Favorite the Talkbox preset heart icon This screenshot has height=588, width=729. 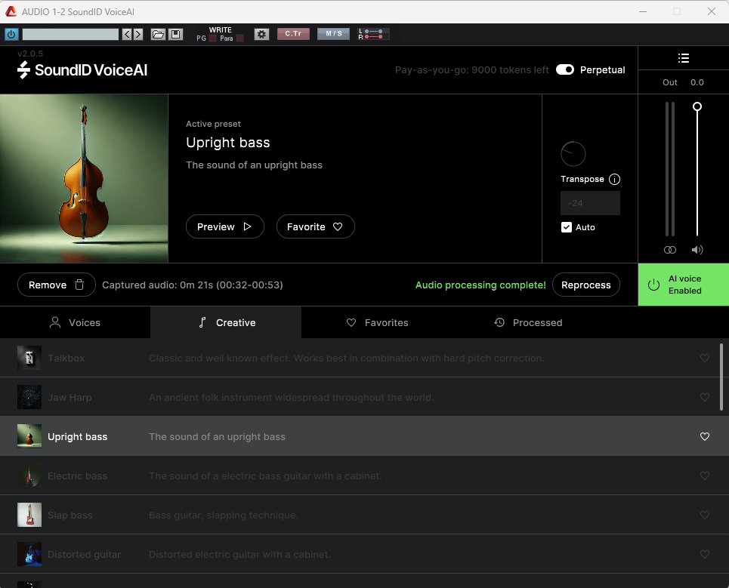[x=705, y=358]
